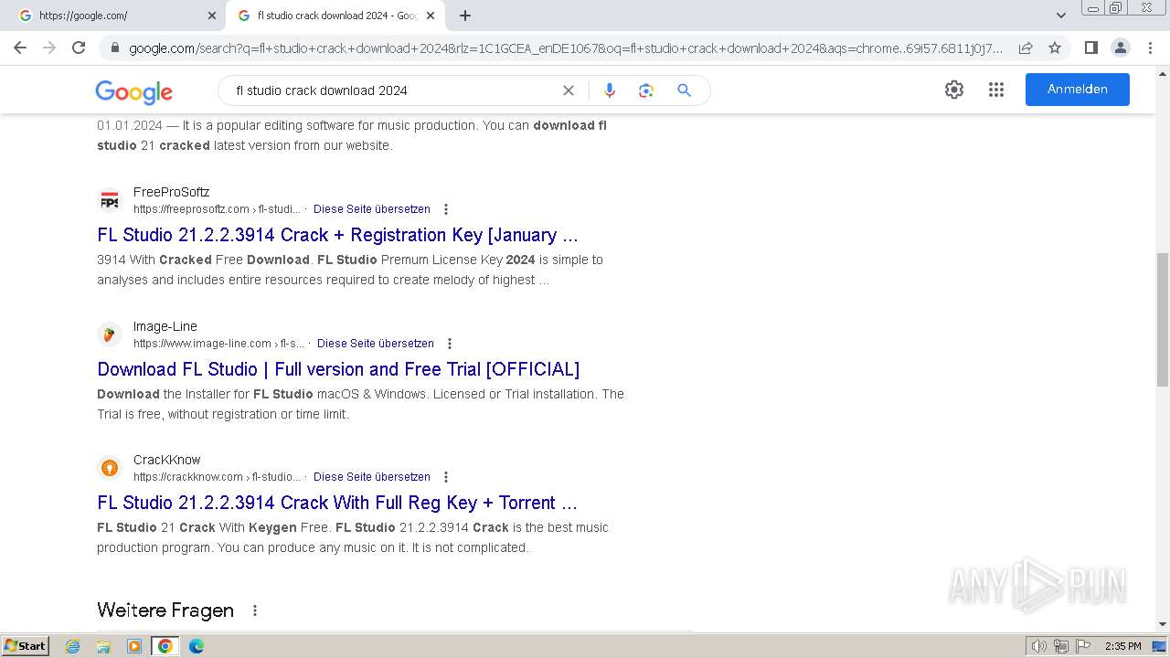
Task: Click the CracKKnow site name
Action: click(x=166, y=460)
